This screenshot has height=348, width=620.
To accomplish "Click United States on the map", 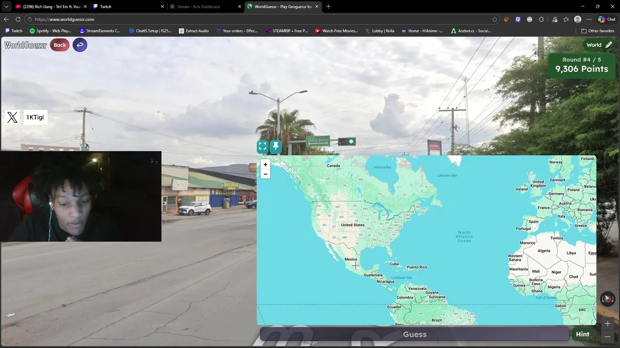I will [353, 225].
